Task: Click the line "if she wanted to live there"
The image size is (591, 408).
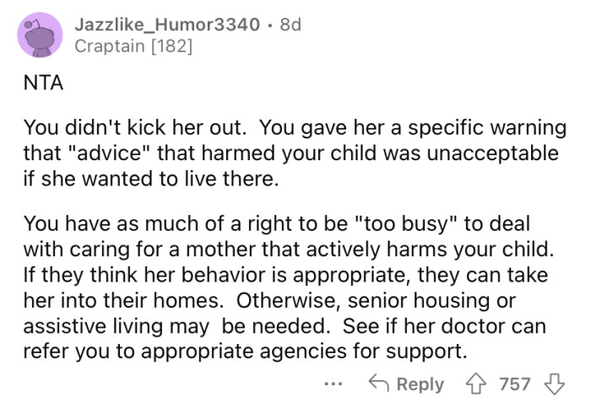Action: (x=135, y=180)
